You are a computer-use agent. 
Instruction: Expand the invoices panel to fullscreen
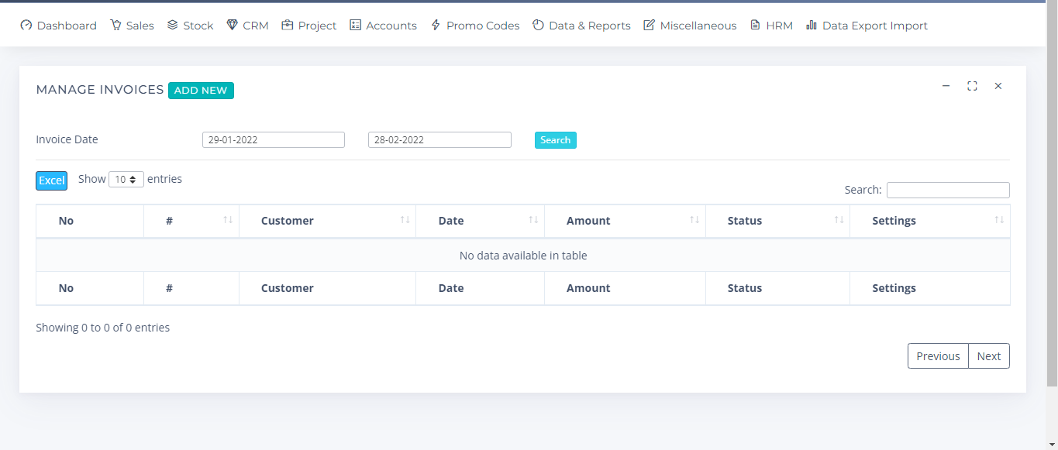[x=972, y=86]
